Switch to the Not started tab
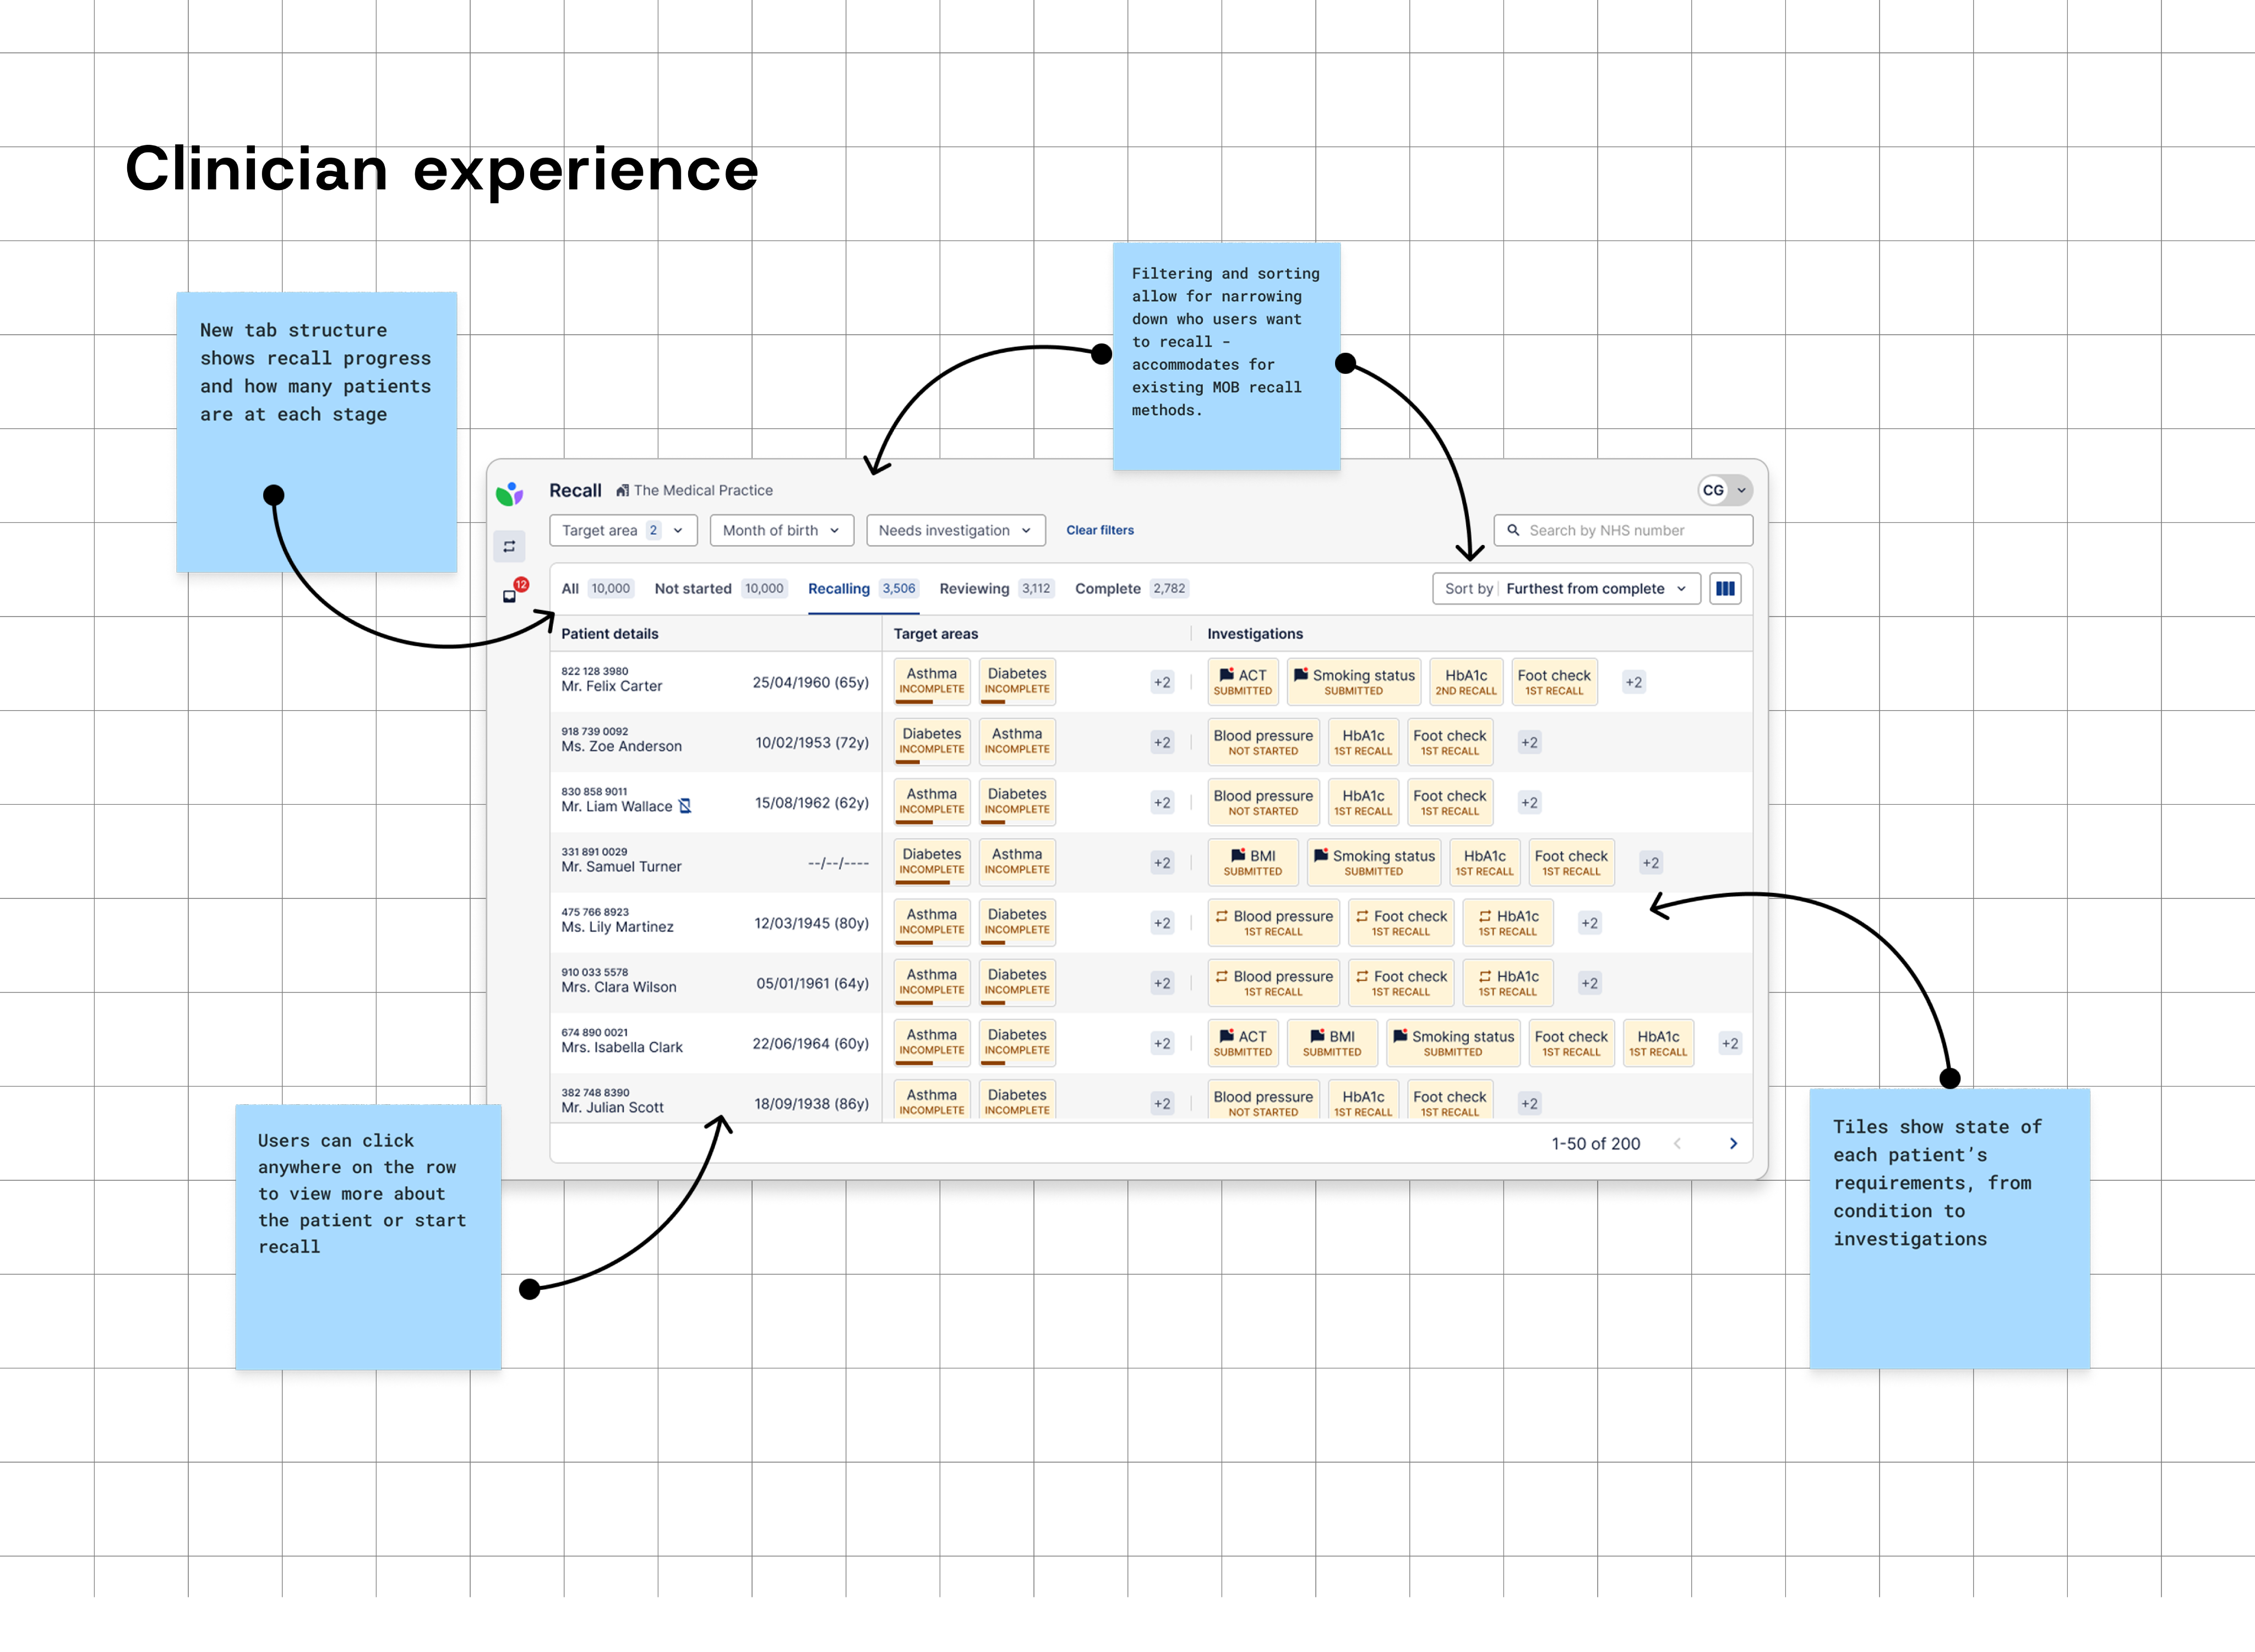 pos(692,588)
